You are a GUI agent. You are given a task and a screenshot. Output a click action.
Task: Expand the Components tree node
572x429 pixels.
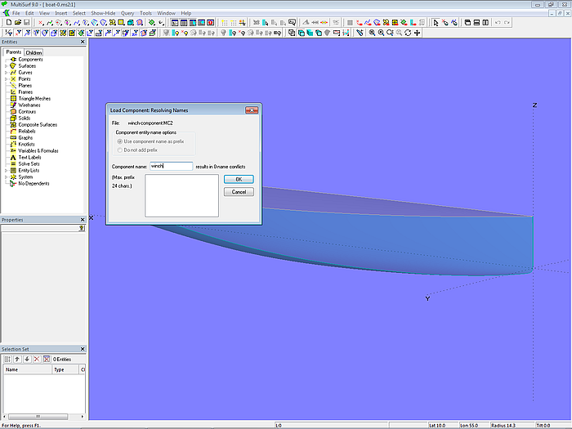[6, 60]
